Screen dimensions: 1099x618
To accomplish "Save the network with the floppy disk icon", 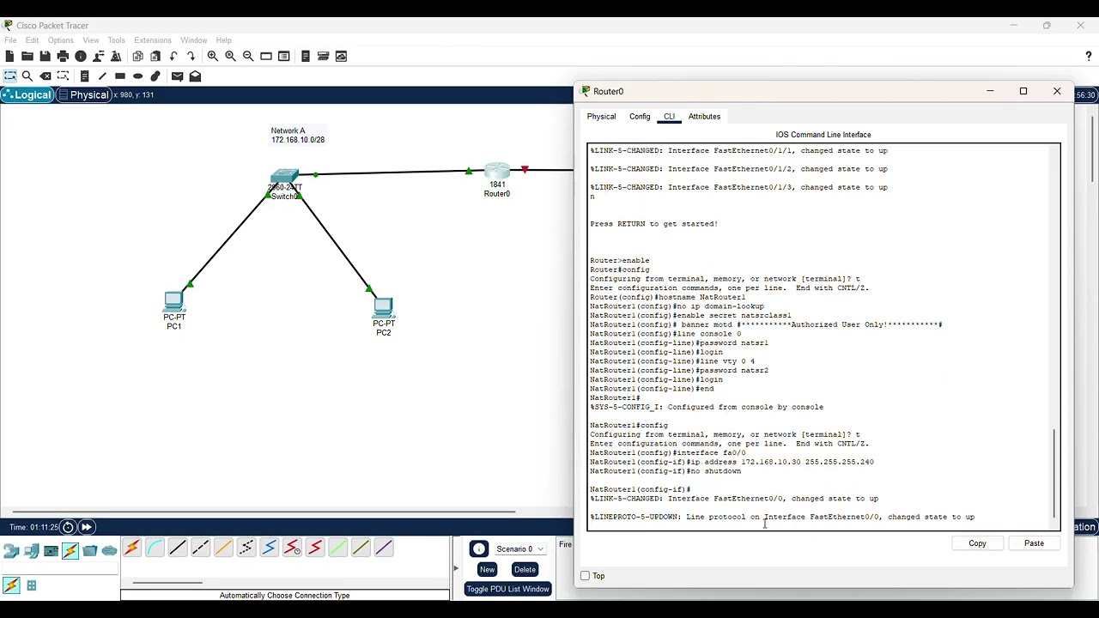I will click(x=45, y=57).
